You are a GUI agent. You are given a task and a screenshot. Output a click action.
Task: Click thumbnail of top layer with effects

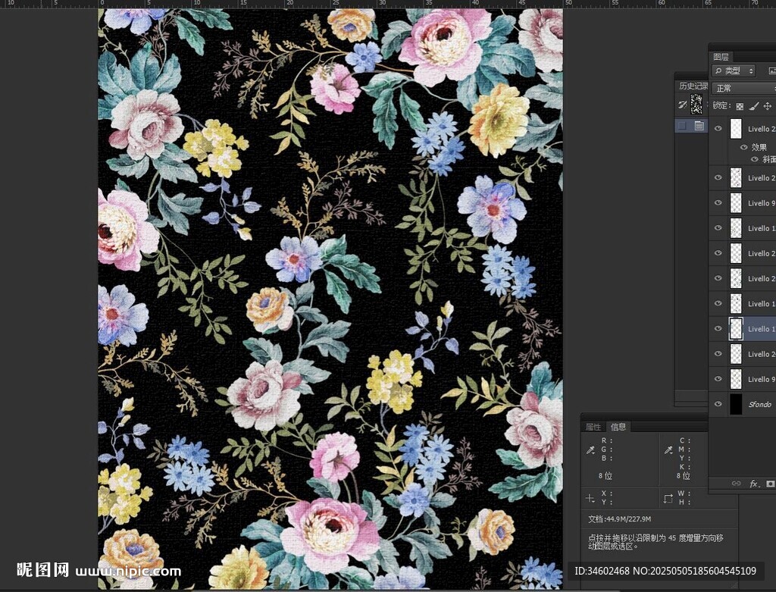[737, 129]
